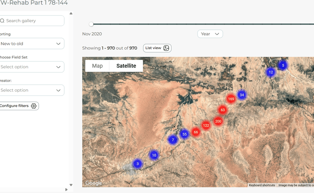Click the sidebar scroll down arrow

[x=71, y=185]
